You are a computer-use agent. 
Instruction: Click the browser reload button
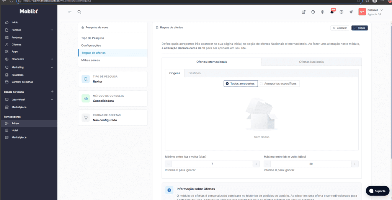click(11, 1)
